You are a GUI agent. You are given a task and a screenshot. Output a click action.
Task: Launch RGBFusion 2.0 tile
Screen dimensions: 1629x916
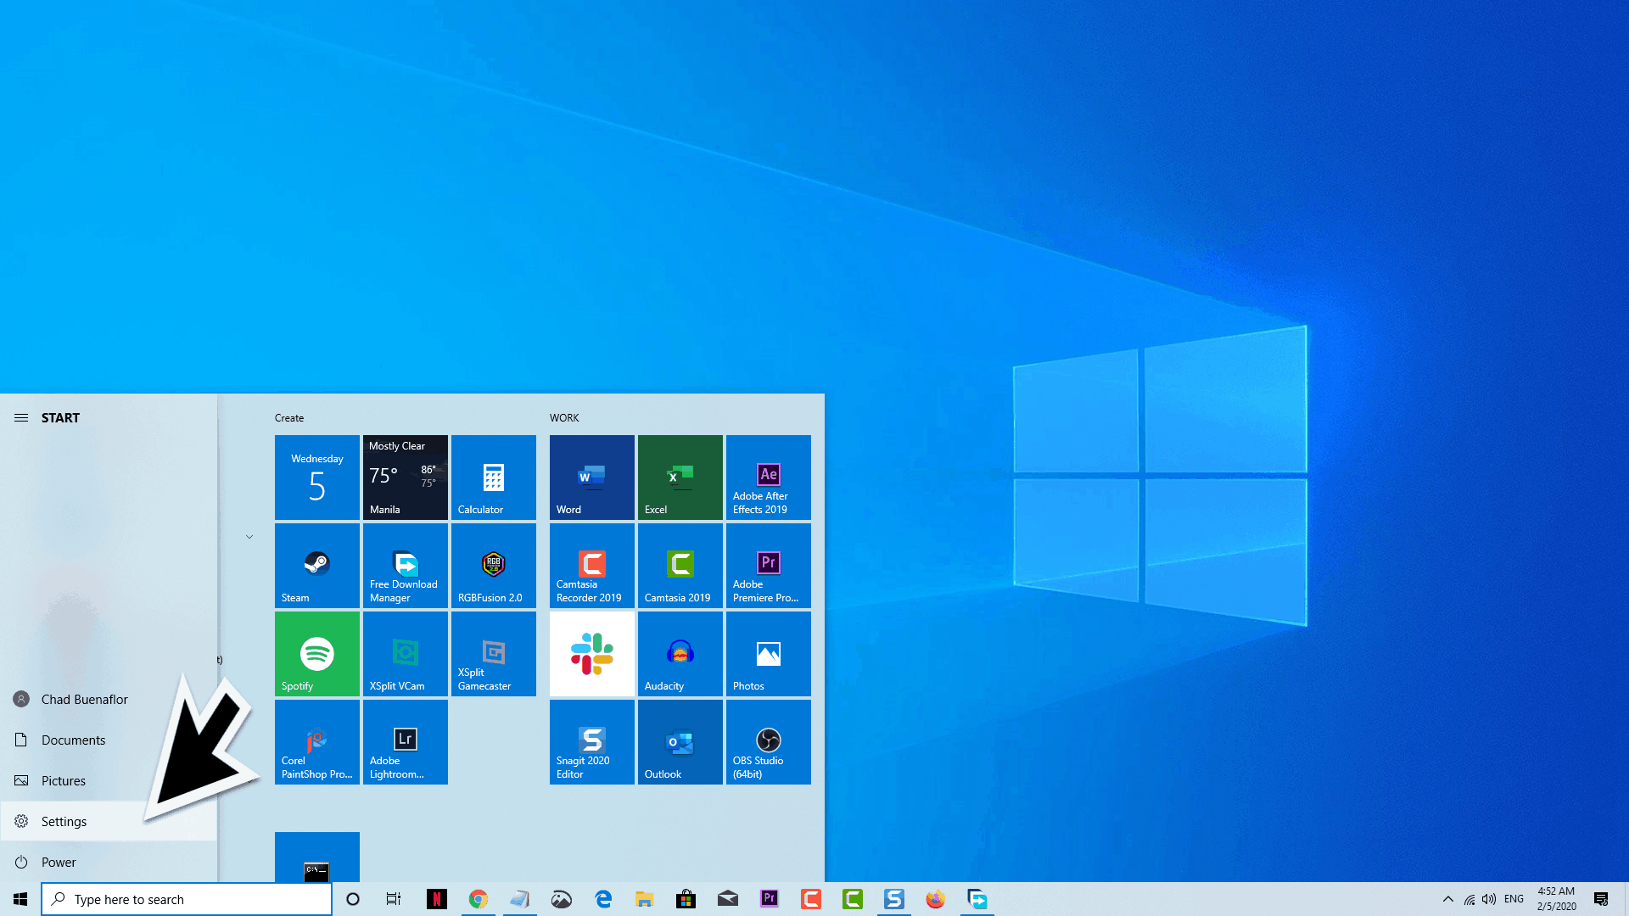[493, 566]
